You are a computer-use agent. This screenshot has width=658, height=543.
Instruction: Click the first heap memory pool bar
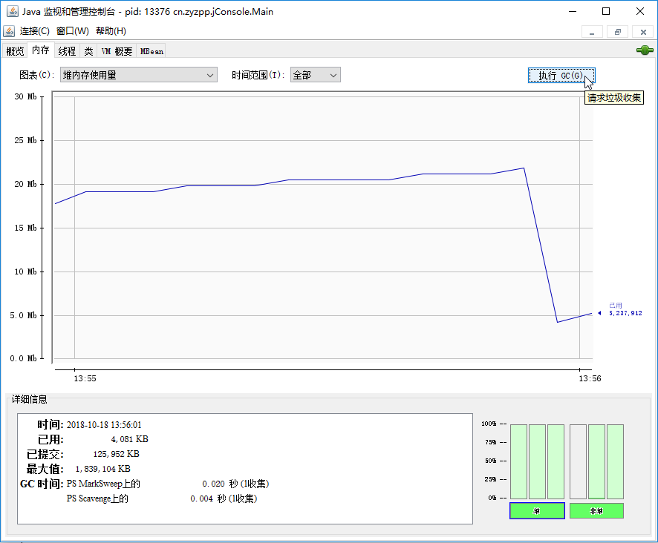pos(518,461)
